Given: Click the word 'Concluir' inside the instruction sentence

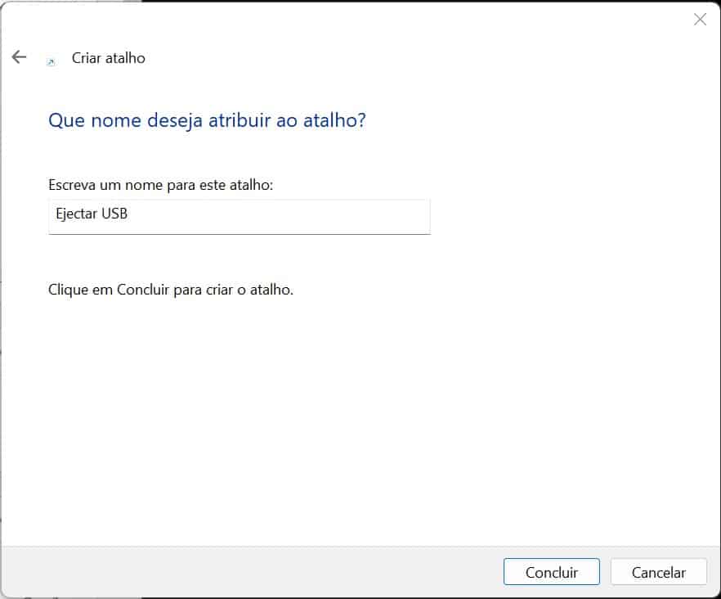Looking at the screenshot, I should click(x=144, y=290).
